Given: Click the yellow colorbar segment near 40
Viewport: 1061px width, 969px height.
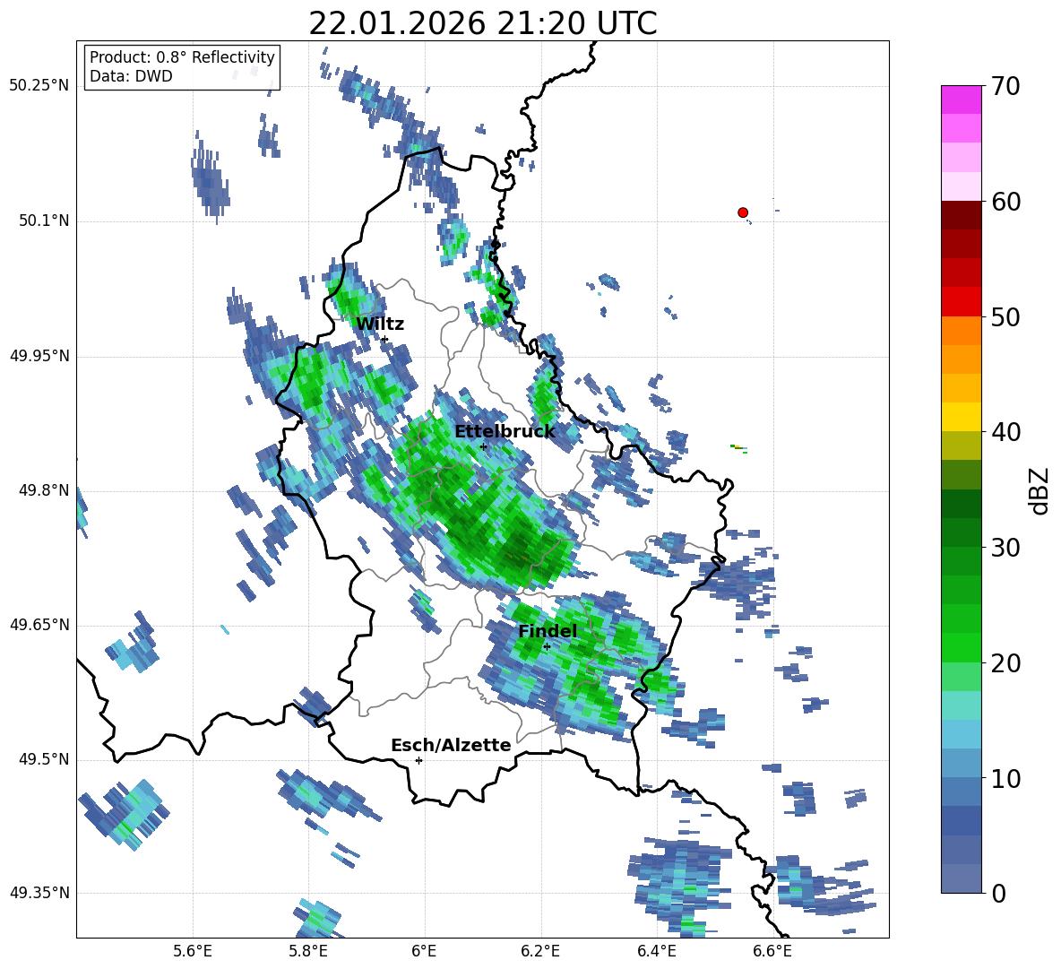Looking at the screenshot, I should click(961, 417).
